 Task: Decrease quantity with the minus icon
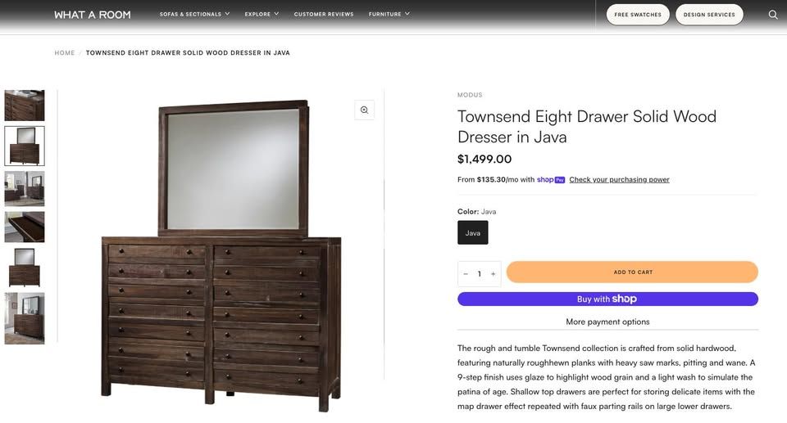pyautogui.click(x=466, y=274)
